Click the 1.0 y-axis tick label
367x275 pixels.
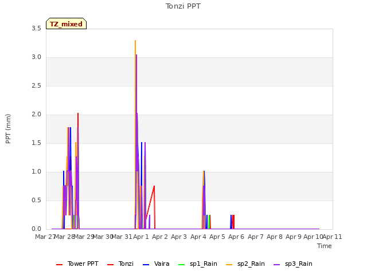(36, 172)
